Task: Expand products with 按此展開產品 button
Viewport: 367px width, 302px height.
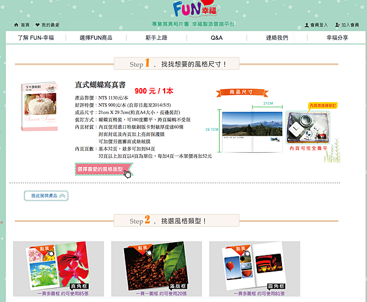Action: click(46, 196)
